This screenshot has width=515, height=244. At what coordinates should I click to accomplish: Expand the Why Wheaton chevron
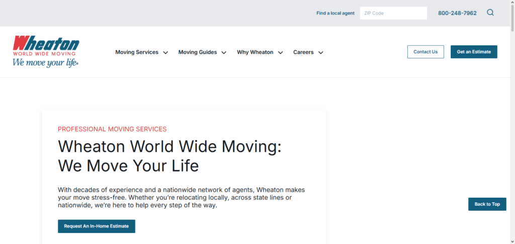280,52
